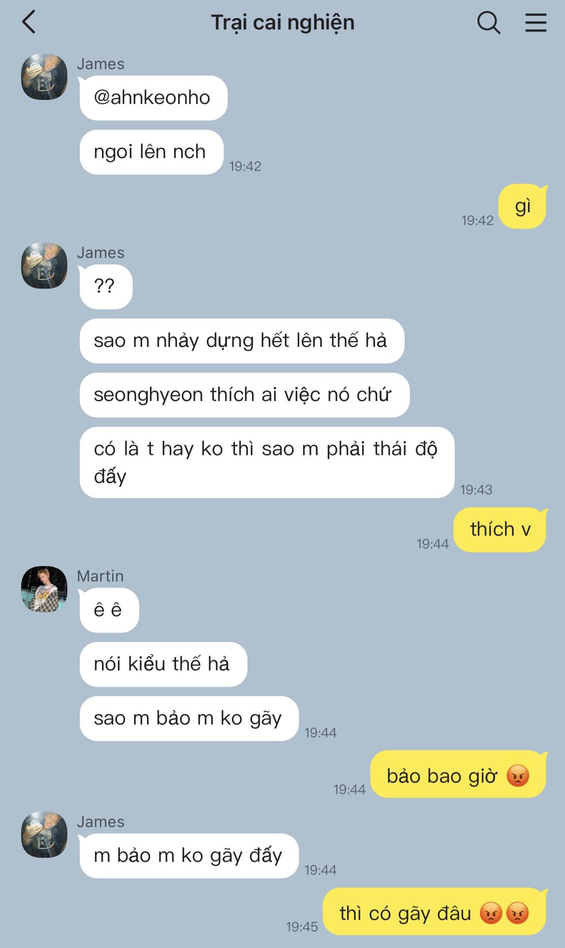This screenshot has width=565, height=948.
Task: Click the @ahnkeonho mention
Action: point(152,98)
